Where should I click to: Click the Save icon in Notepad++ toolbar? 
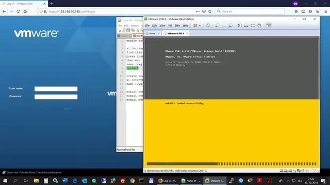point(128,30)
